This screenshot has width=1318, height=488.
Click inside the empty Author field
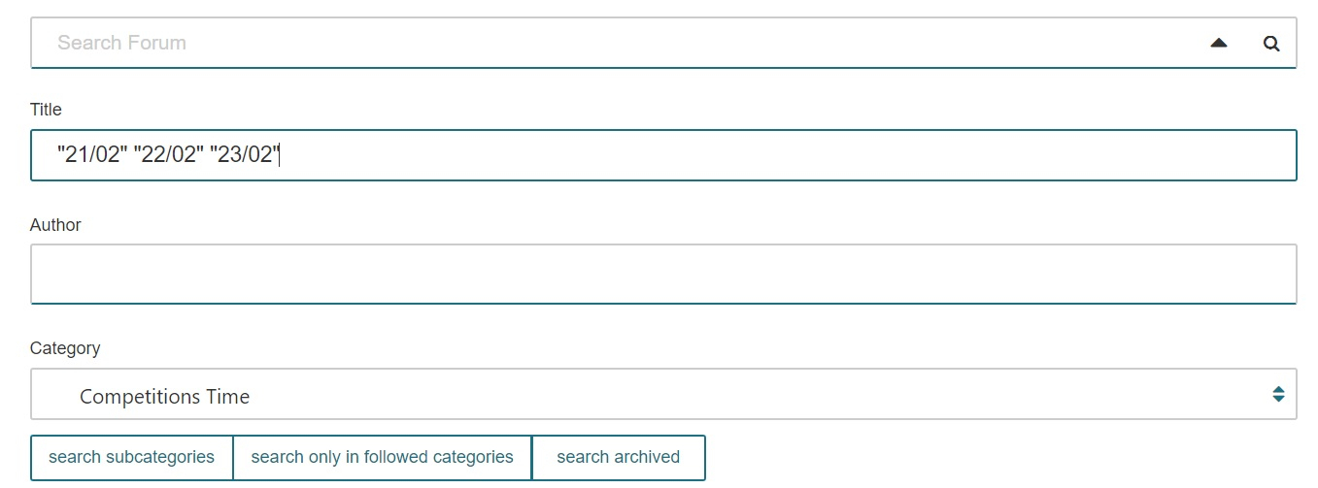(x=663, y=274)
